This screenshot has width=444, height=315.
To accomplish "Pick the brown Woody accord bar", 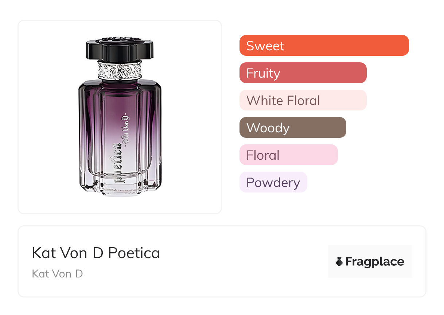I will [293, 128].
